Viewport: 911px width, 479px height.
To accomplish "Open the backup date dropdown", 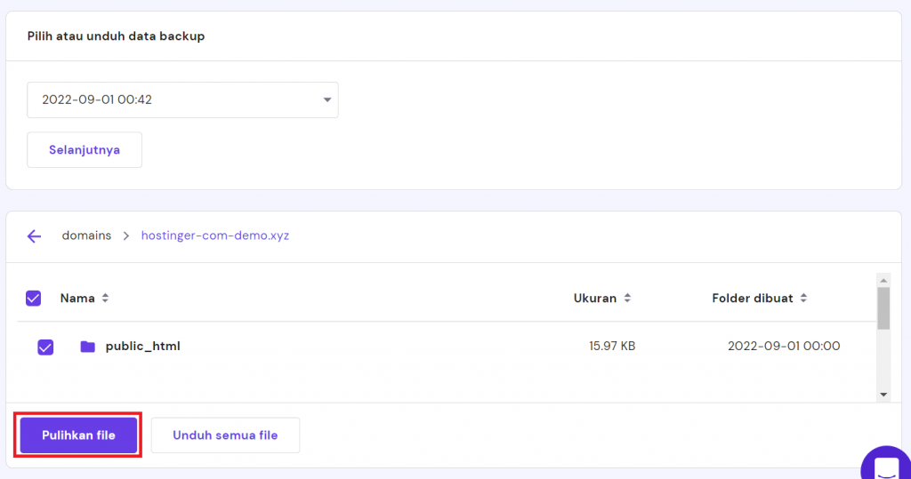I will (182, 100).
